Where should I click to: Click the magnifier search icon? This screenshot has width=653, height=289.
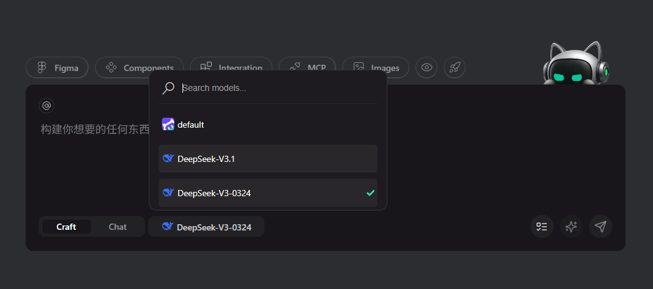click(168, 88)
